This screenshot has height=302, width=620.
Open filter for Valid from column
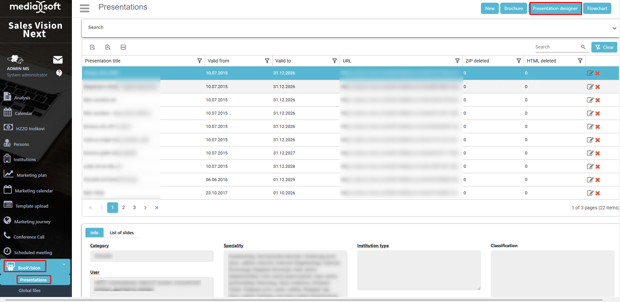click(267, 61)
